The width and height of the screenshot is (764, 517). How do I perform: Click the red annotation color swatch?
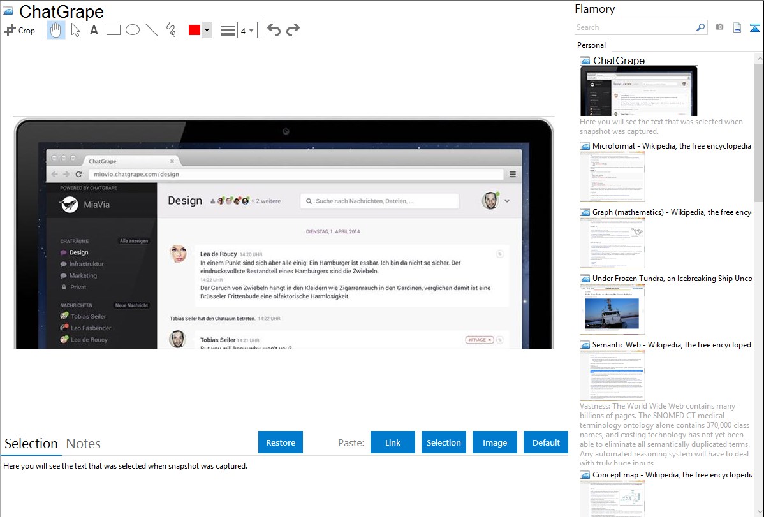[x=195, y=30]
